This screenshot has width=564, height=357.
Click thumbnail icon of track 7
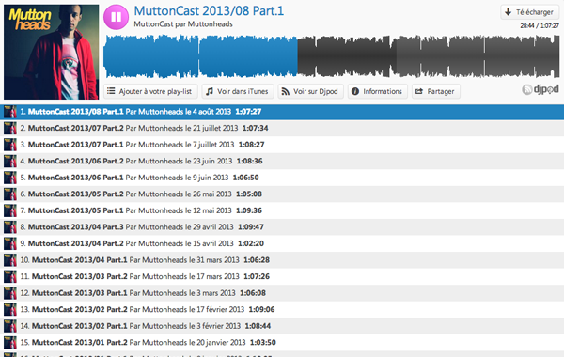pos(10,210)
